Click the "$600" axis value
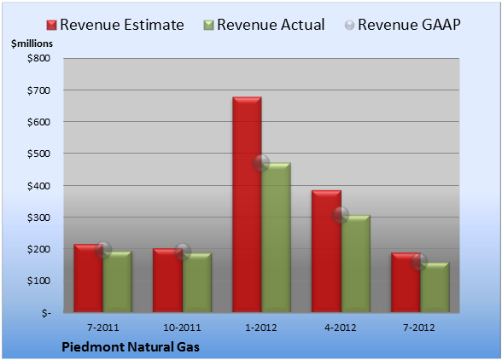 click(x=38, y=122)
